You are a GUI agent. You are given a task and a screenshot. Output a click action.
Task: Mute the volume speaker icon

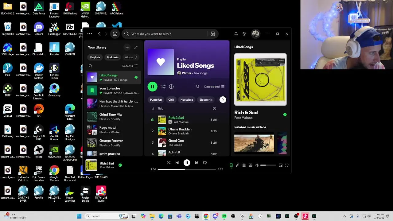coord(257,165)
